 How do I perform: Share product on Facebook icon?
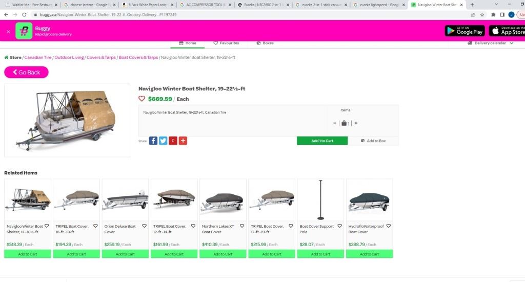tap(153, 140)
